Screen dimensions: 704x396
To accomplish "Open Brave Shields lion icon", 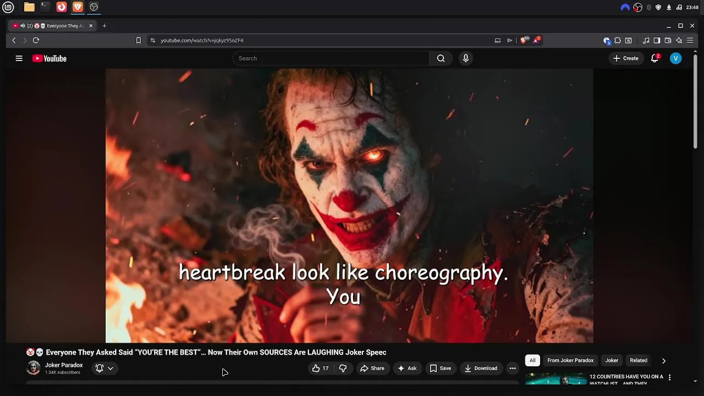I will 524,40.
